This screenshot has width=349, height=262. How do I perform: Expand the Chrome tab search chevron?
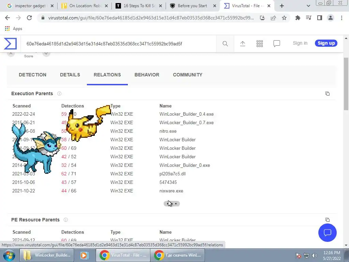(308, 6)
